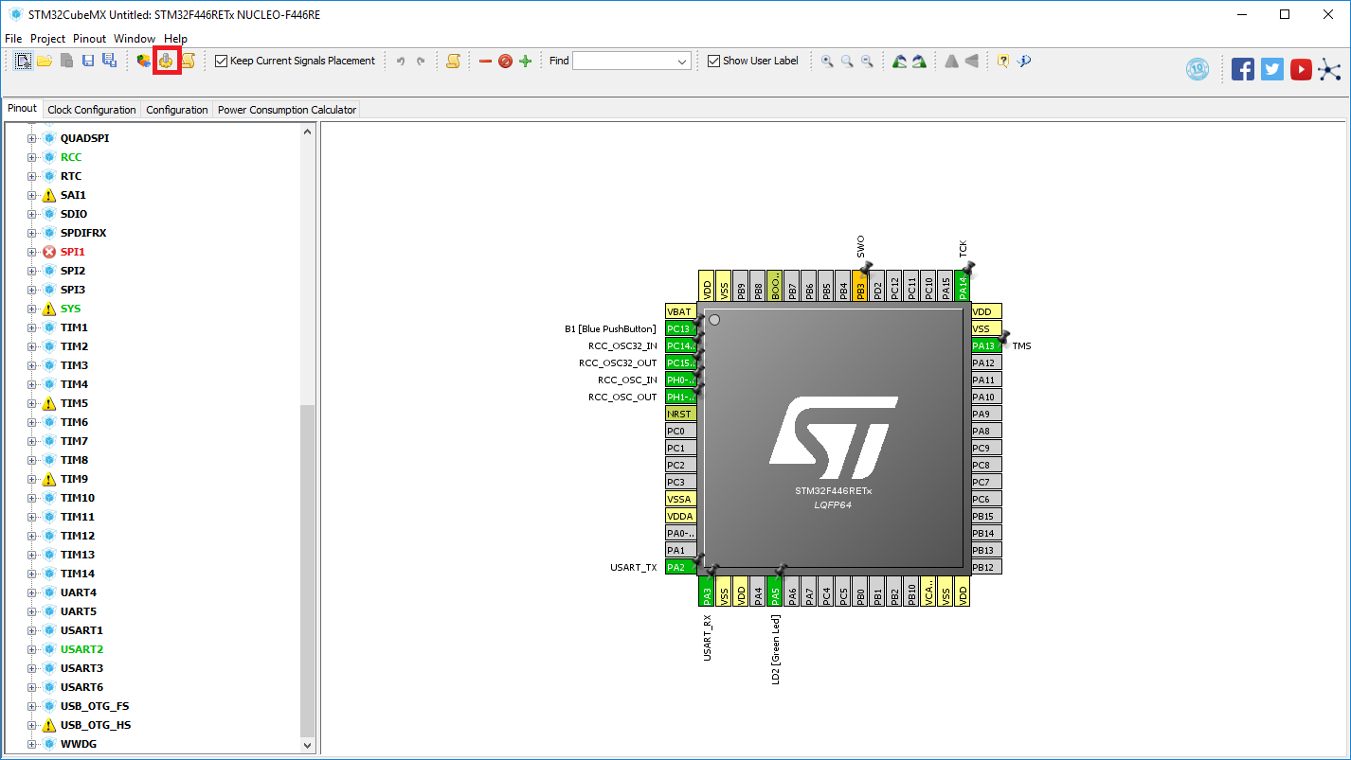The image size is (1351, 760).
Task: Click the tree scrollbar down arrow
Action: coord(307,745)
